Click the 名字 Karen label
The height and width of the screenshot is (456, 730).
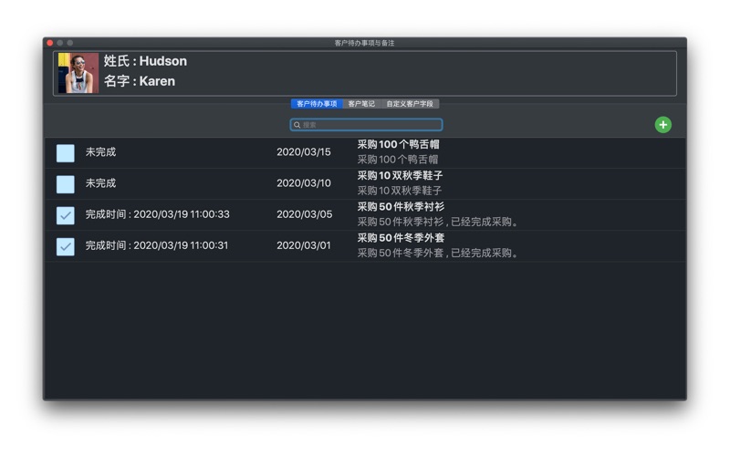(x=139, y=81)
